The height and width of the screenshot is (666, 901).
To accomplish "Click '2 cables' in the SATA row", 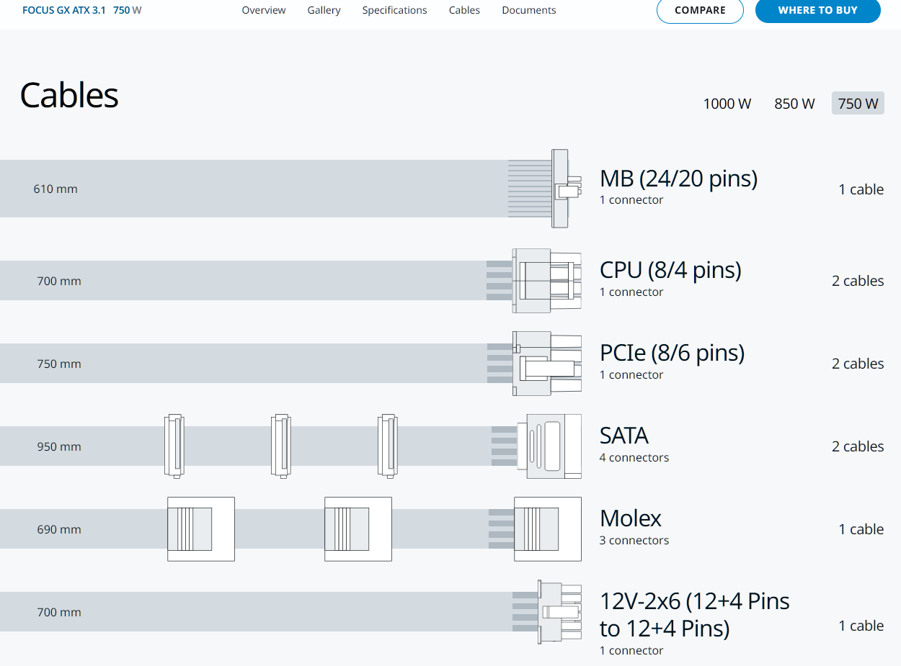I will [858, 446].
